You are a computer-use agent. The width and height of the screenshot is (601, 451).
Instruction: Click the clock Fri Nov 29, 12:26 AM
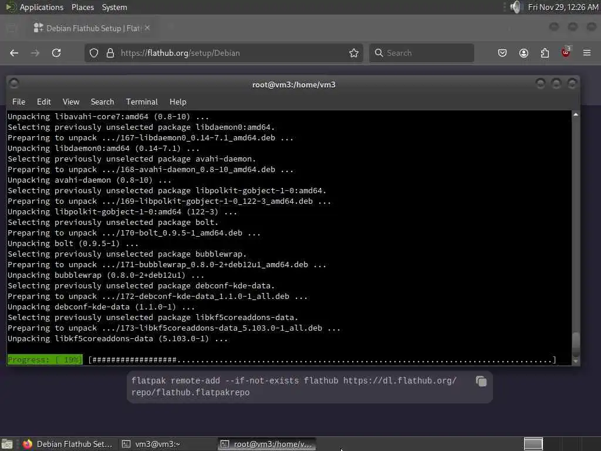point(563,7)
